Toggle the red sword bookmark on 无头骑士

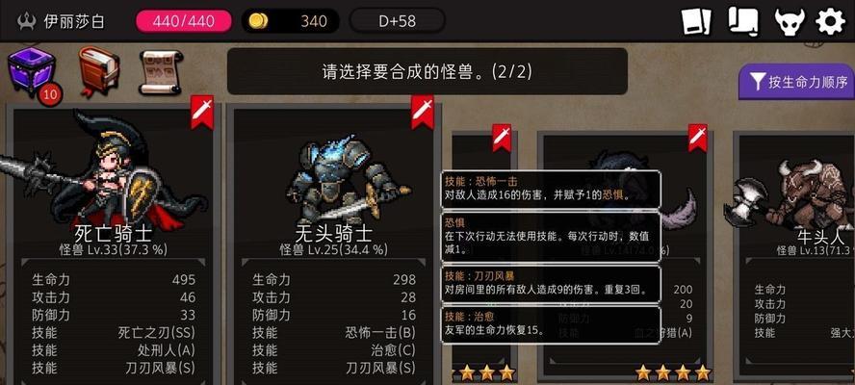click(x=422, y=112)
